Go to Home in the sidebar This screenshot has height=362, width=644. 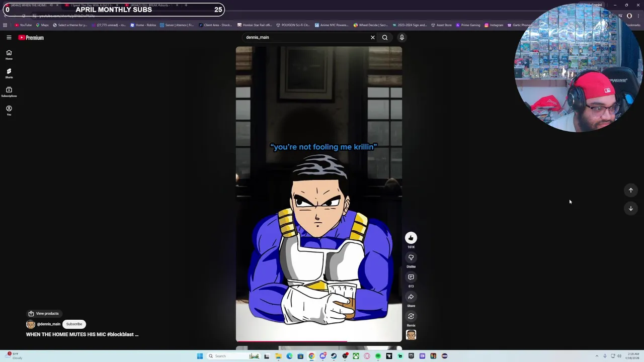point(9,55)
